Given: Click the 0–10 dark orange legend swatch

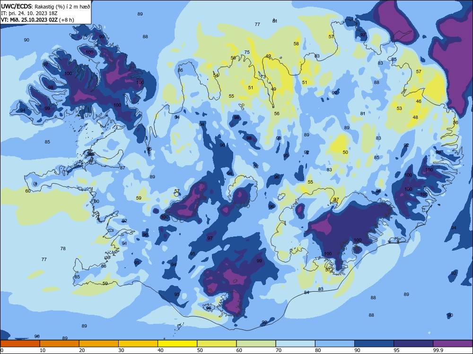Looking at the screenshot, I should pos(20,344).
